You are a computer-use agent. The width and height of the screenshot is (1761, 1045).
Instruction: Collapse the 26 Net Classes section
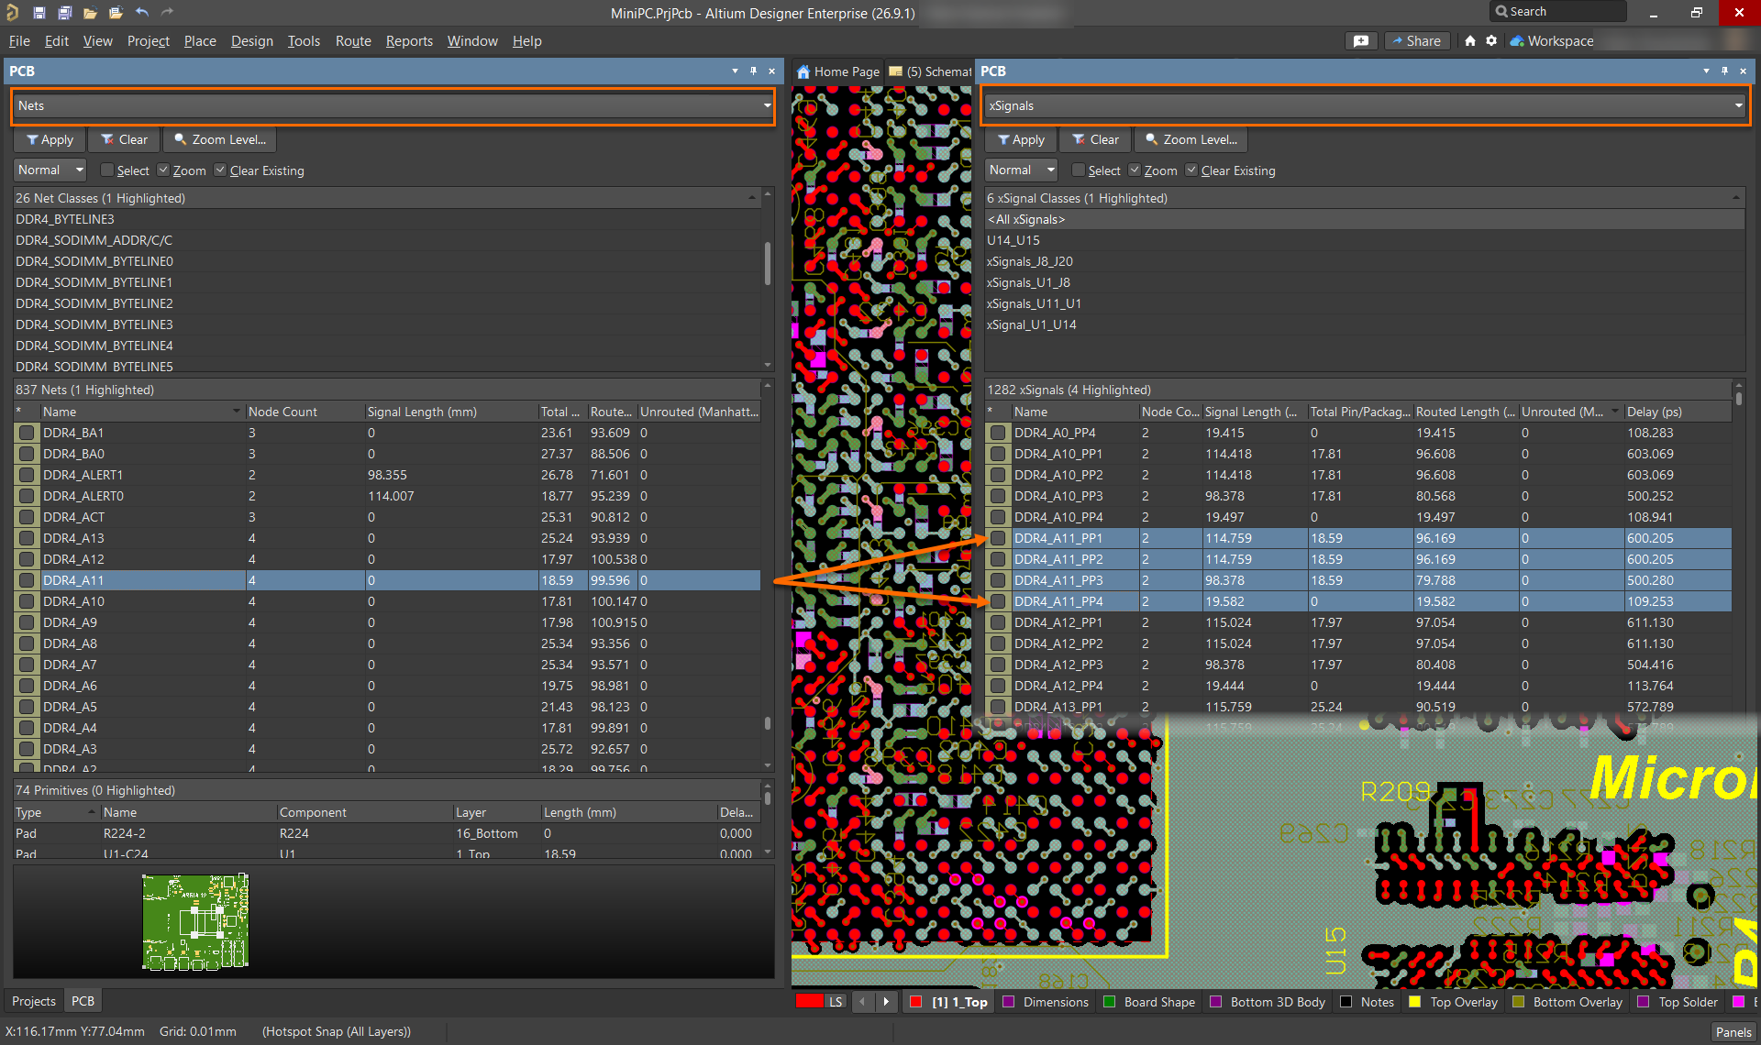[x=752, y=198]
